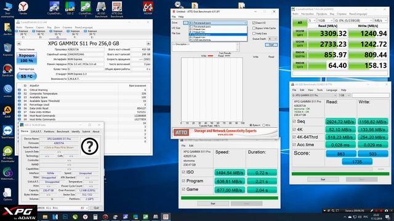Click the Quit button in SSD-Z
The height and width of the screenshot is (221, 394).
(96, 207)
